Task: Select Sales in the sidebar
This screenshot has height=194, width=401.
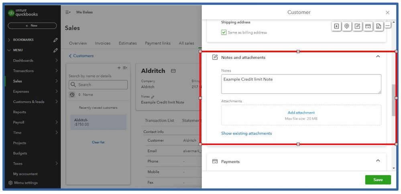Action: (x=18, y=81)
